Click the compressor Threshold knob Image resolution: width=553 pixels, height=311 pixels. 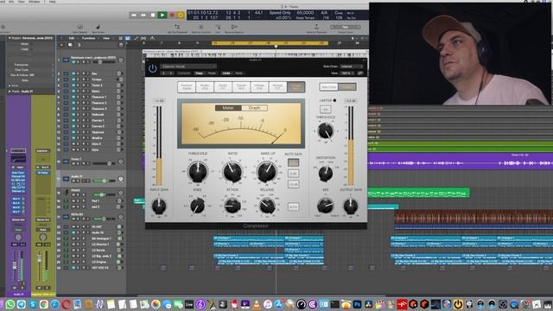pos(198,171)
